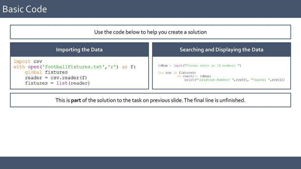
Task: Click the unfinished print statement line
Action: (235, 80)
